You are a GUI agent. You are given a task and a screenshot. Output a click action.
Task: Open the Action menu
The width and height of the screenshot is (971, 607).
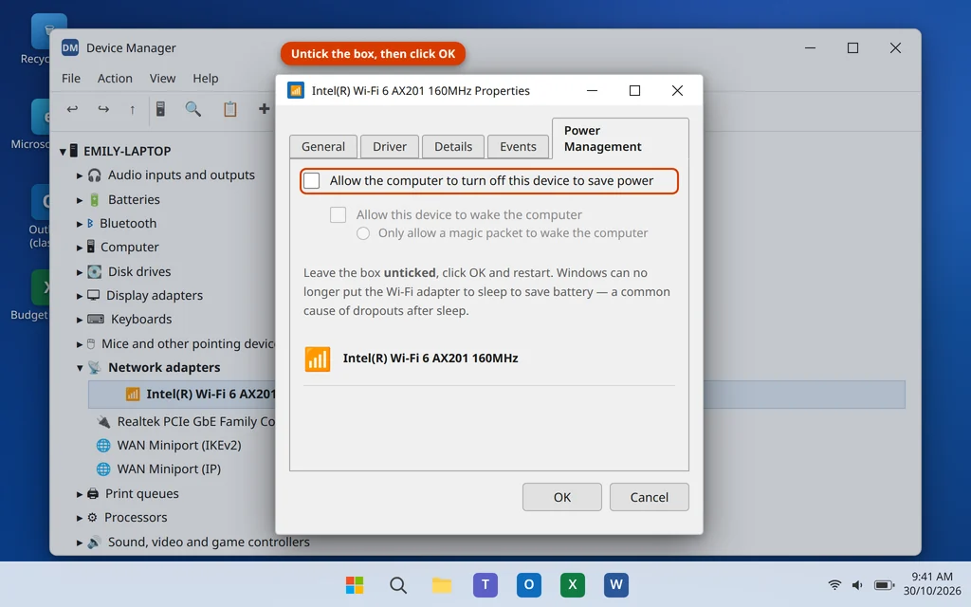click(115, 78)
